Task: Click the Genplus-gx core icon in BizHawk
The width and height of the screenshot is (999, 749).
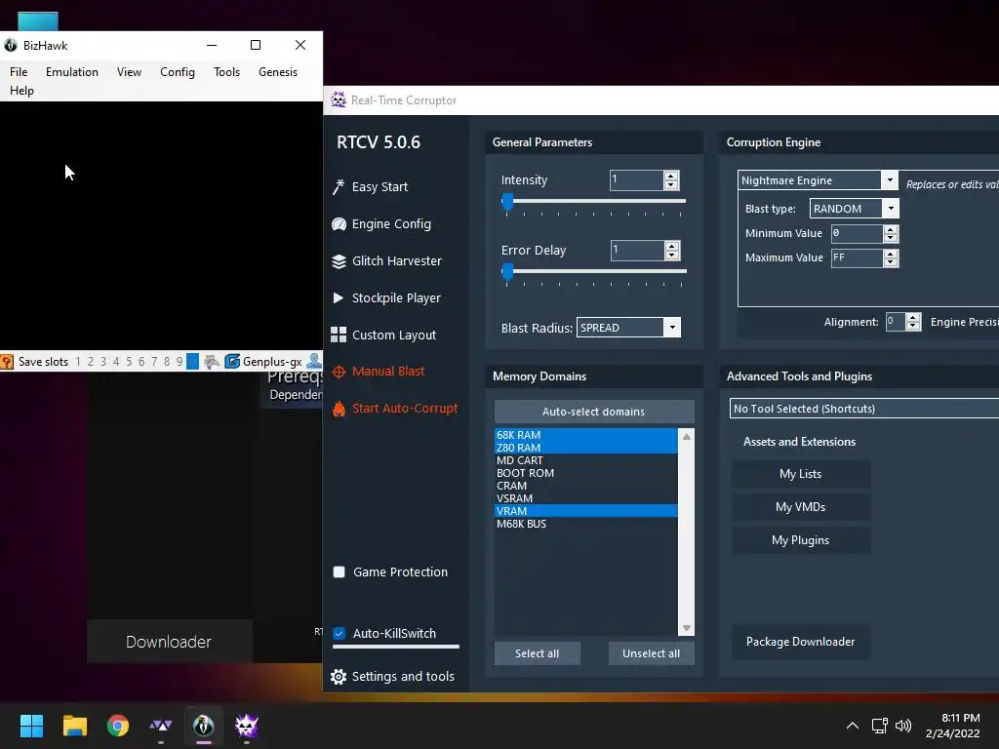Action: coord(232,362)
